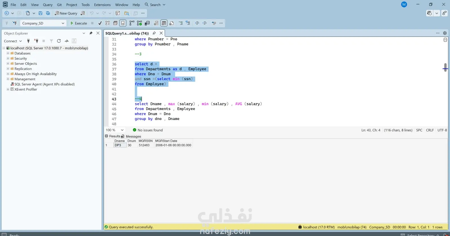Select the DP3 cell in results
450x236 pixels.
click(120, 145)
